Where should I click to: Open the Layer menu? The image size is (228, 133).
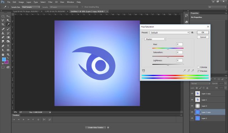tap(29, 2)
